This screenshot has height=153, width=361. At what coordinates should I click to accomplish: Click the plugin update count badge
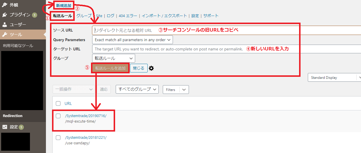tap(35, 15)
